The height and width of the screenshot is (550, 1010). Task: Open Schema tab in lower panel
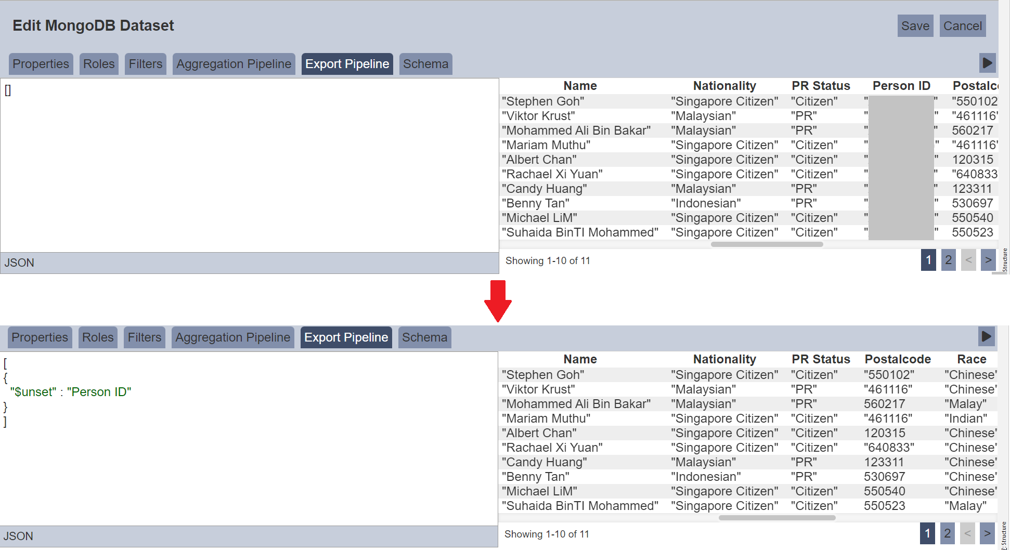click(425, 337)
